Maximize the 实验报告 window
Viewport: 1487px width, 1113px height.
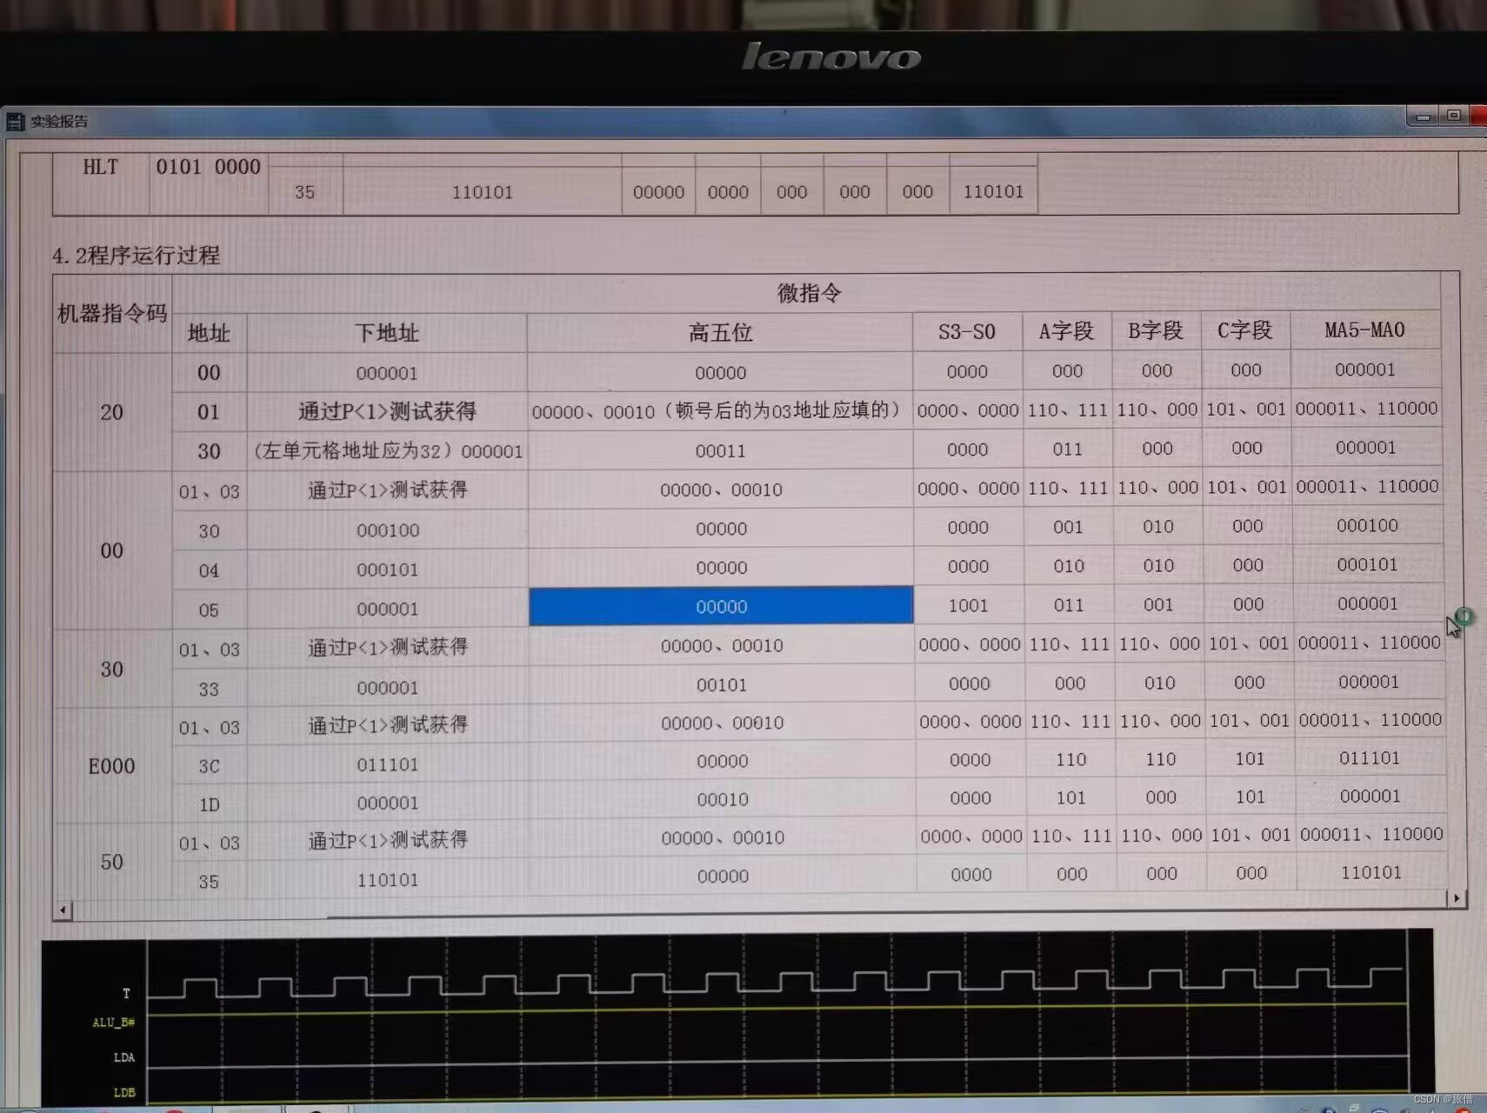1453,116
